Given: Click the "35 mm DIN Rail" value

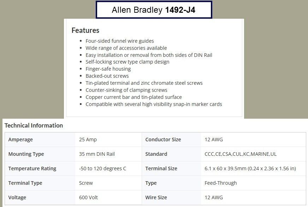Looking at the screenshot, I should point(97,154).
